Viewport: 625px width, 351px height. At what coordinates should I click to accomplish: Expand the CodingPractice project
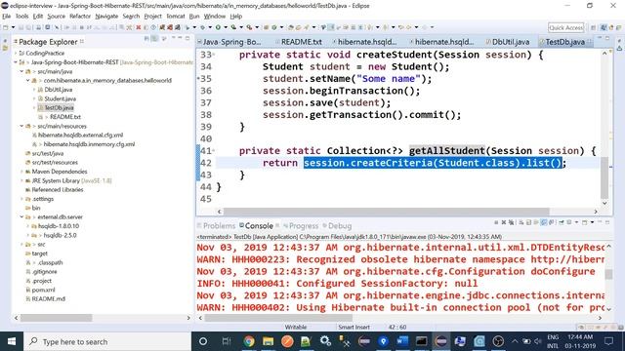pyautogui.click(x=16, y=53)
